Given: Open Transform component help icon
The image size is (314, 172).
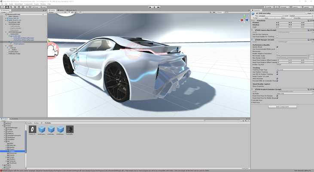Looking at the screenshot, I should 309,21.
